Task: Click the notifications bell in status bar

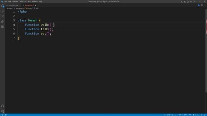Action: pos(205,115)
